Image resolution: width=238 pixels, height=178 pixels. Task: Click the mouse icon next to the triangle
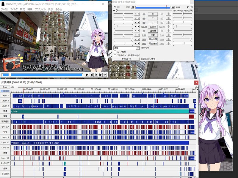[117, 11]
